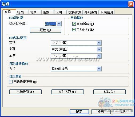Click the 电源设置(P) button
This screenshot has height=117, width=135.
click(x=25, y=92)
